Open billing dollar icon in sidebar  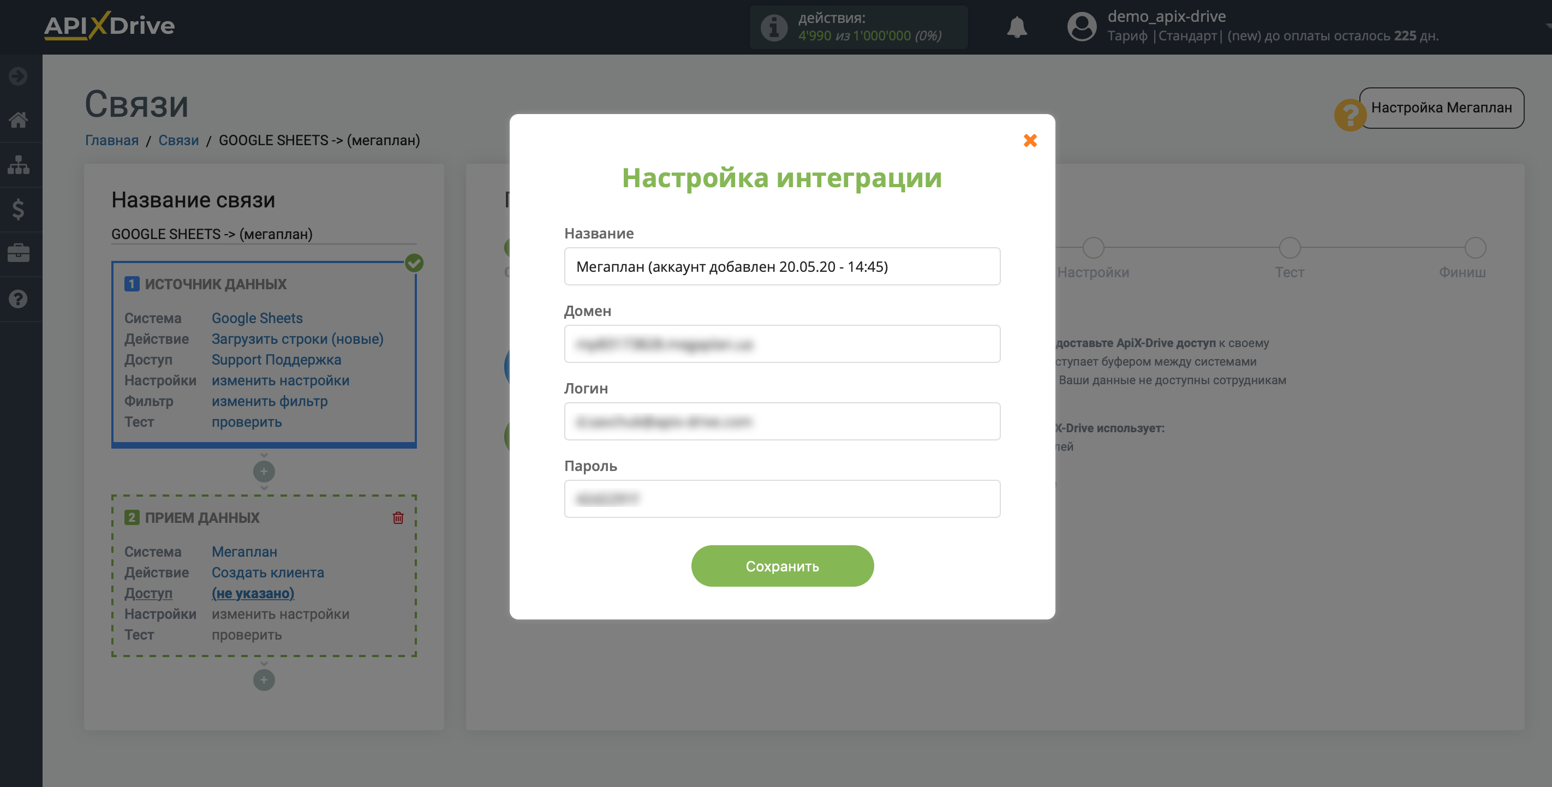(18, 209)
